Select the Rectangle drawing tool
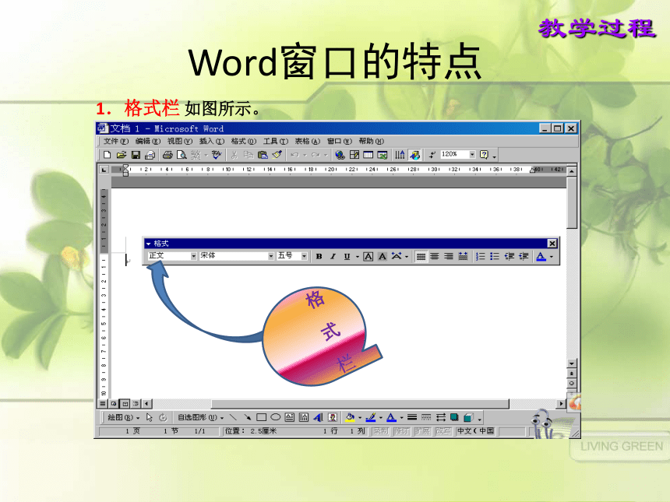The image size is (670, 502). click(x=262, y=417)
